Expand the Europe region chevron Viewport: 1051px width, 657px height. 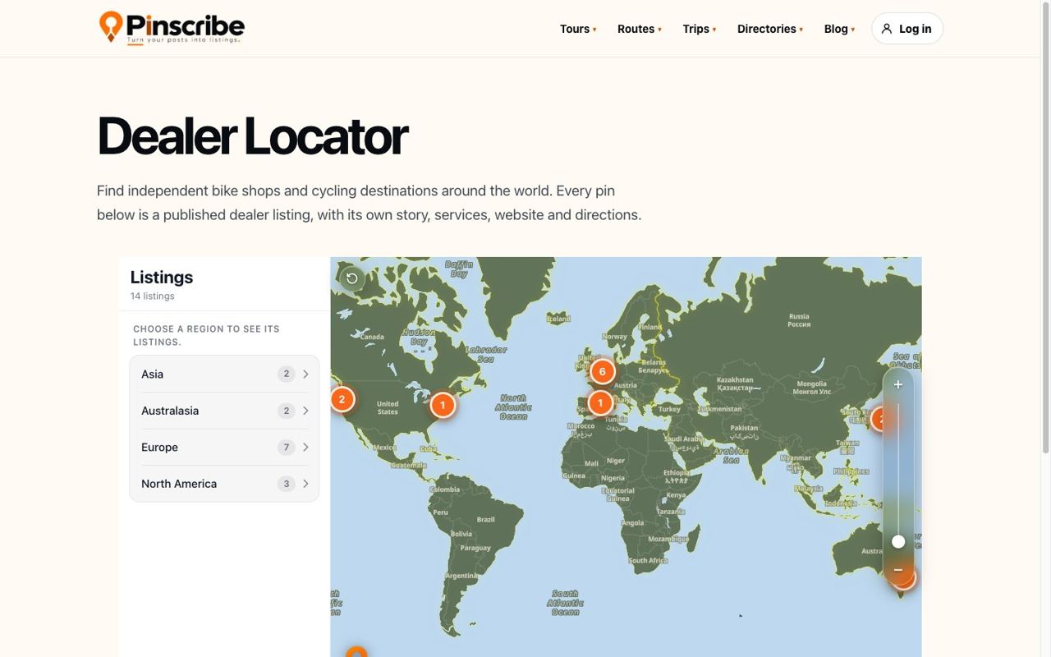(x=305, y=447)
